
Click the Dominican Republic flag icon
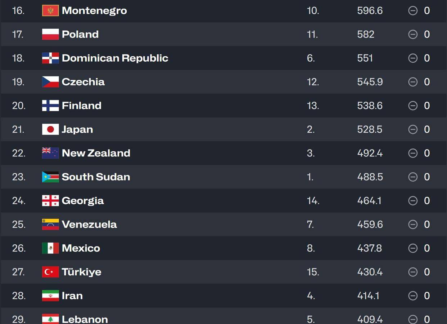(x=50, y=58)
